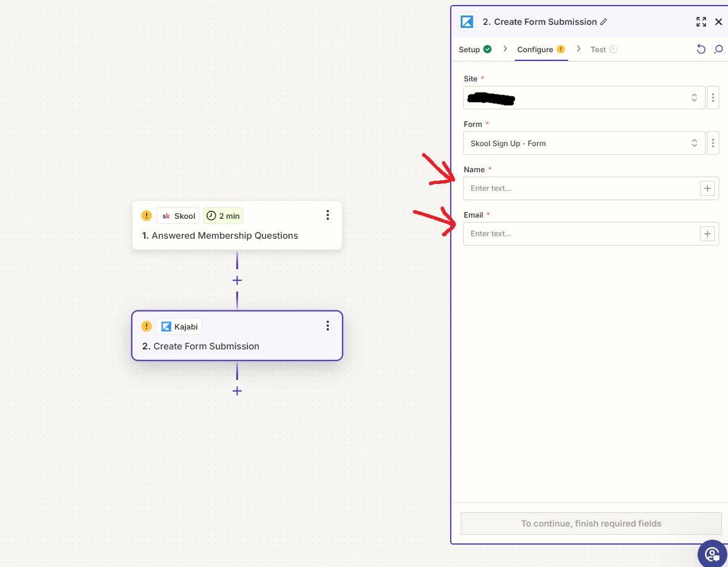Click warning icon on Skool step
Viewport: 728px width, 567px height.
tap(146, 216)
